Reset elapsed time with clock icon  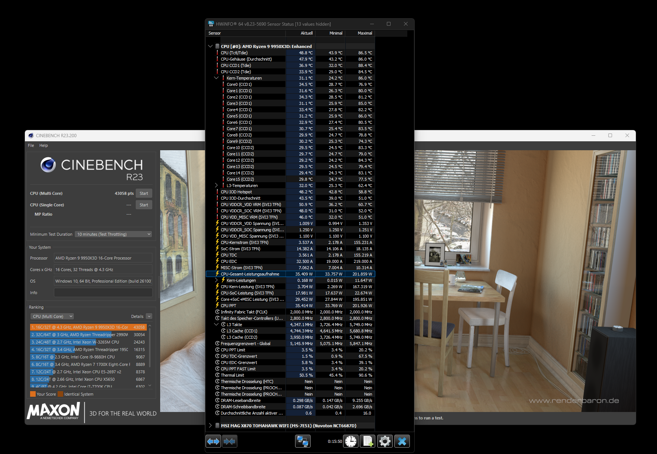(x=351, y=441)
